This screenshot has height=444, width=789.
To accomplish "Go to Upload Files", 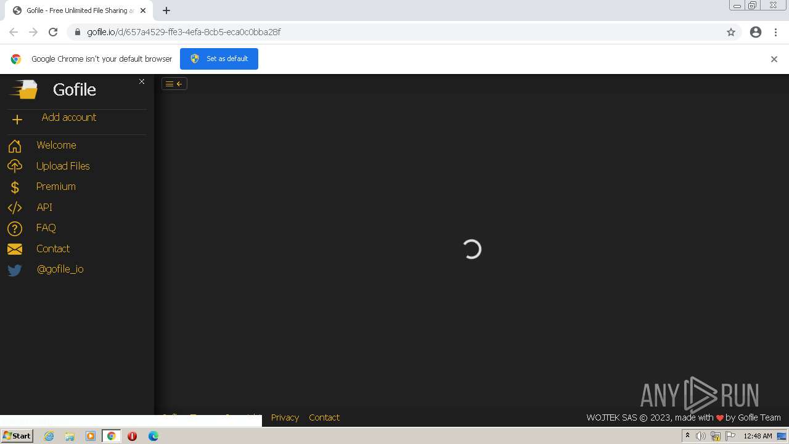I will [x=63, y=166].
